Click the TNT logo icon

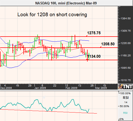[x=125, y=87]
